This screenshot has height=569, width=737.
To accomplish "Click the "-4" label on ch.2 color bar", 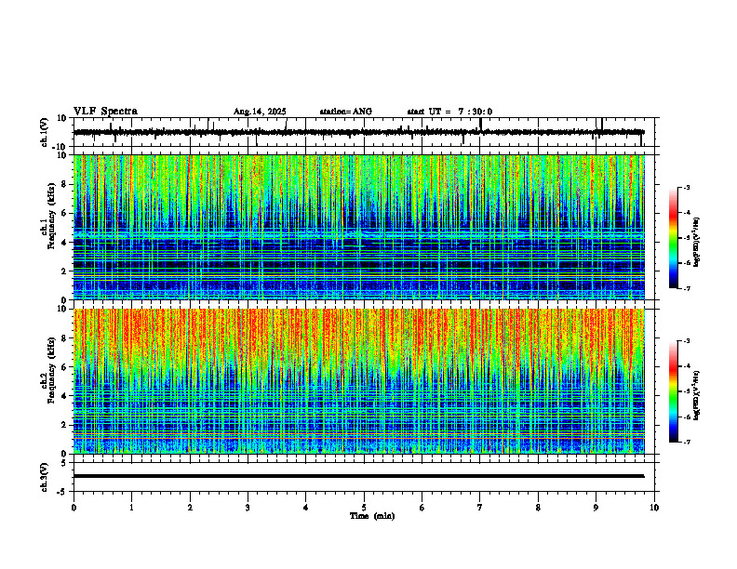I will pos(687,365).
